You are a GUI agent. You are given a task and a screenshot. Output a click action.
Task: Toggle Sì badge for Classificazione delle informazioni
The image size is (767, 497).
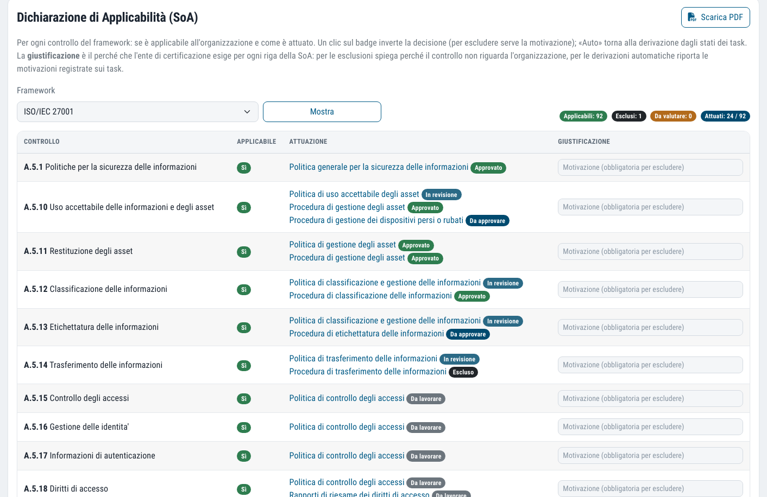click(244, 290)
